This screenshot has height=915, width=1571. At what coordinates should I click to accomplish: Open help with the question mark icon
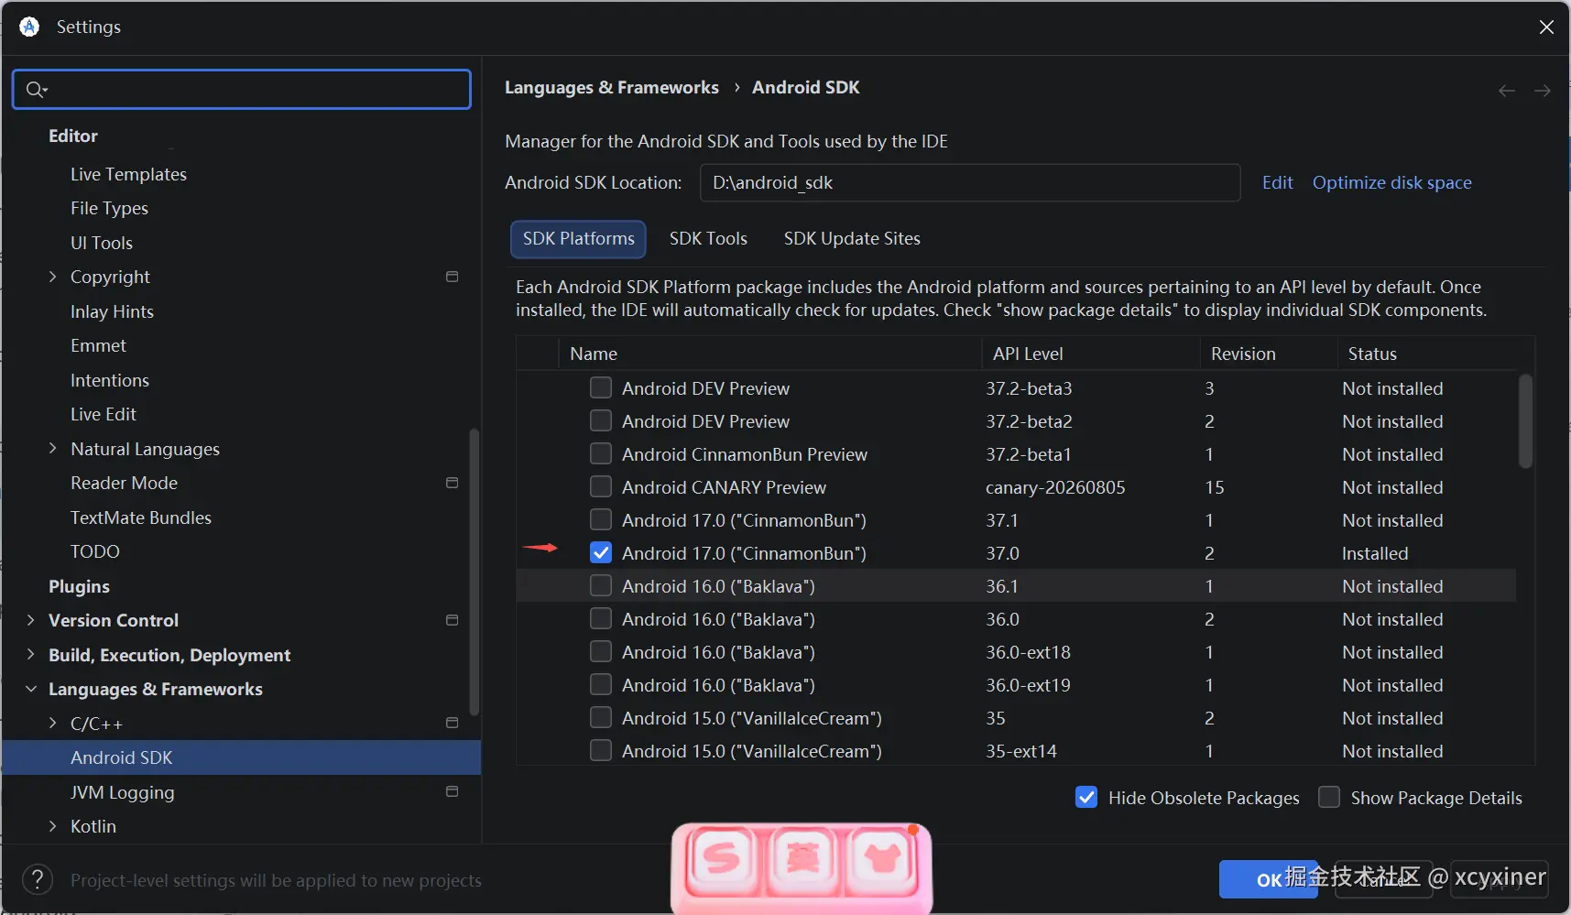38,880
